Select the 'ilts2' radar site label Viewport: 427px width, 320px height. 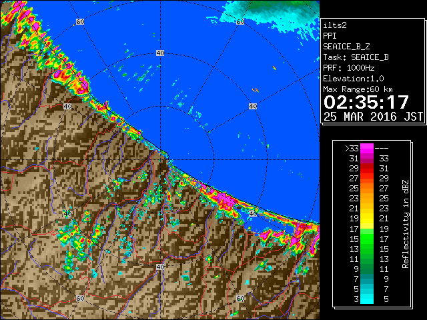coord(335,25)
